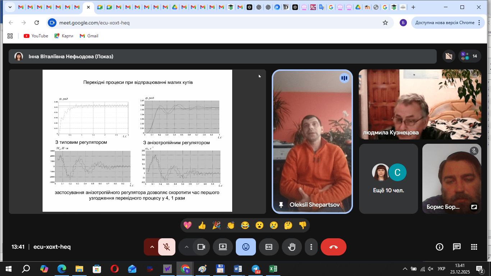Image resolution: width=491 pixels, height=276 pixels.
Task: Open the in-call chat panel
Action: 456,247
